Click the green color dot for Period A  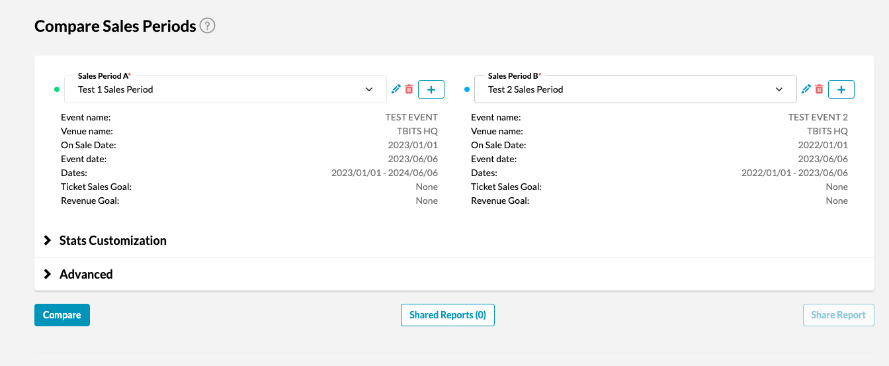coord(57,89)
